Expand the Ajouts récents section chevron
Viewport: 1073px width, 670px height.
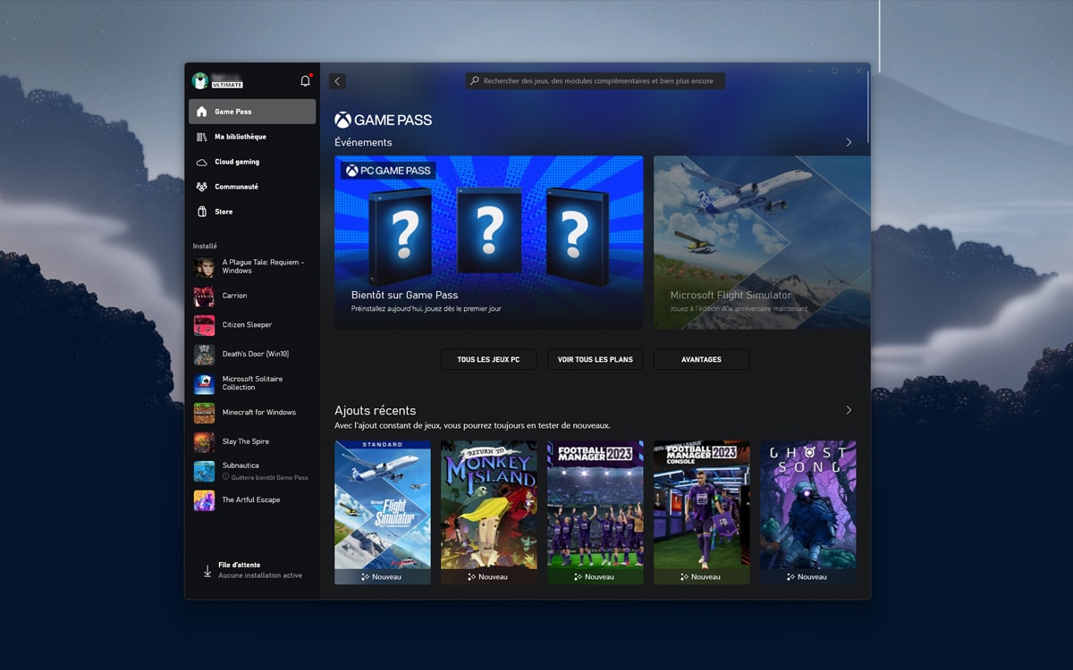[849, 410]
